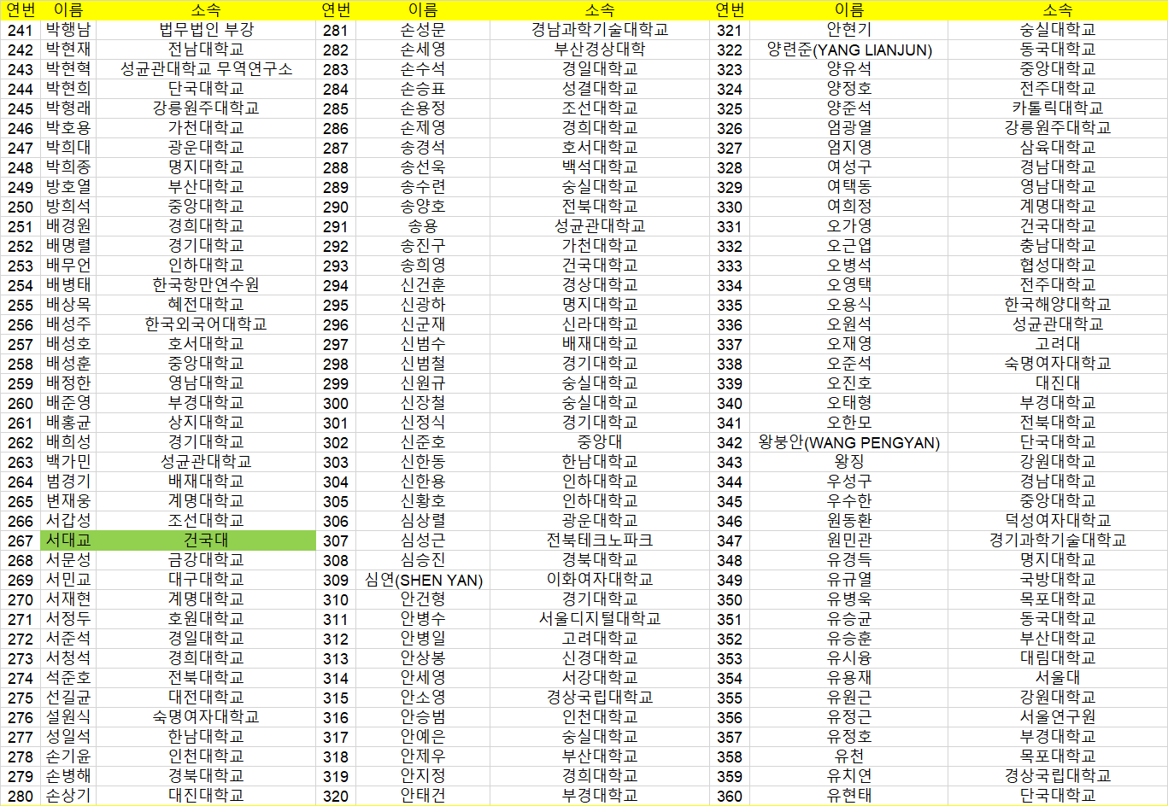Click the 법무법인 부강 affiliation cell

[206, 30]
